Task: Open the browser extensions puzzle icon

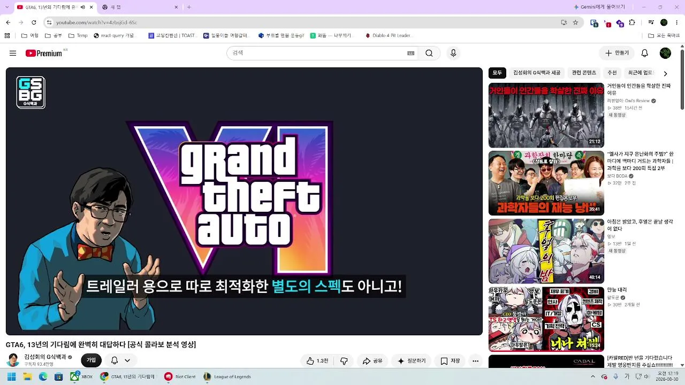Action: 632,22
